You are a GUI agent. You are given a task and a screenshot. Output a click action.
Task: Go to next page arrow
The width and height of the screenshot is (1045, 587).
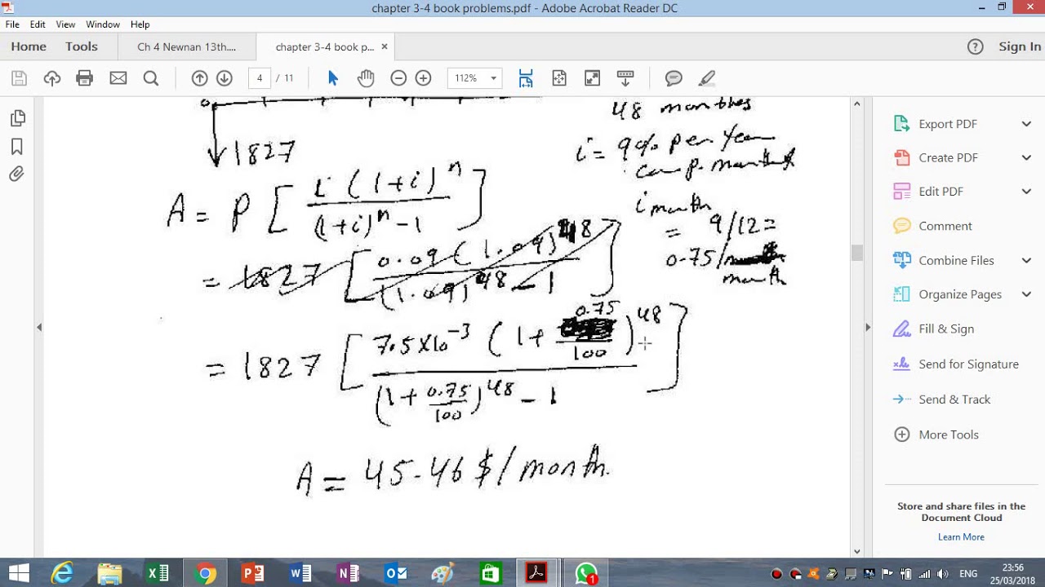[x=225, y=78]
